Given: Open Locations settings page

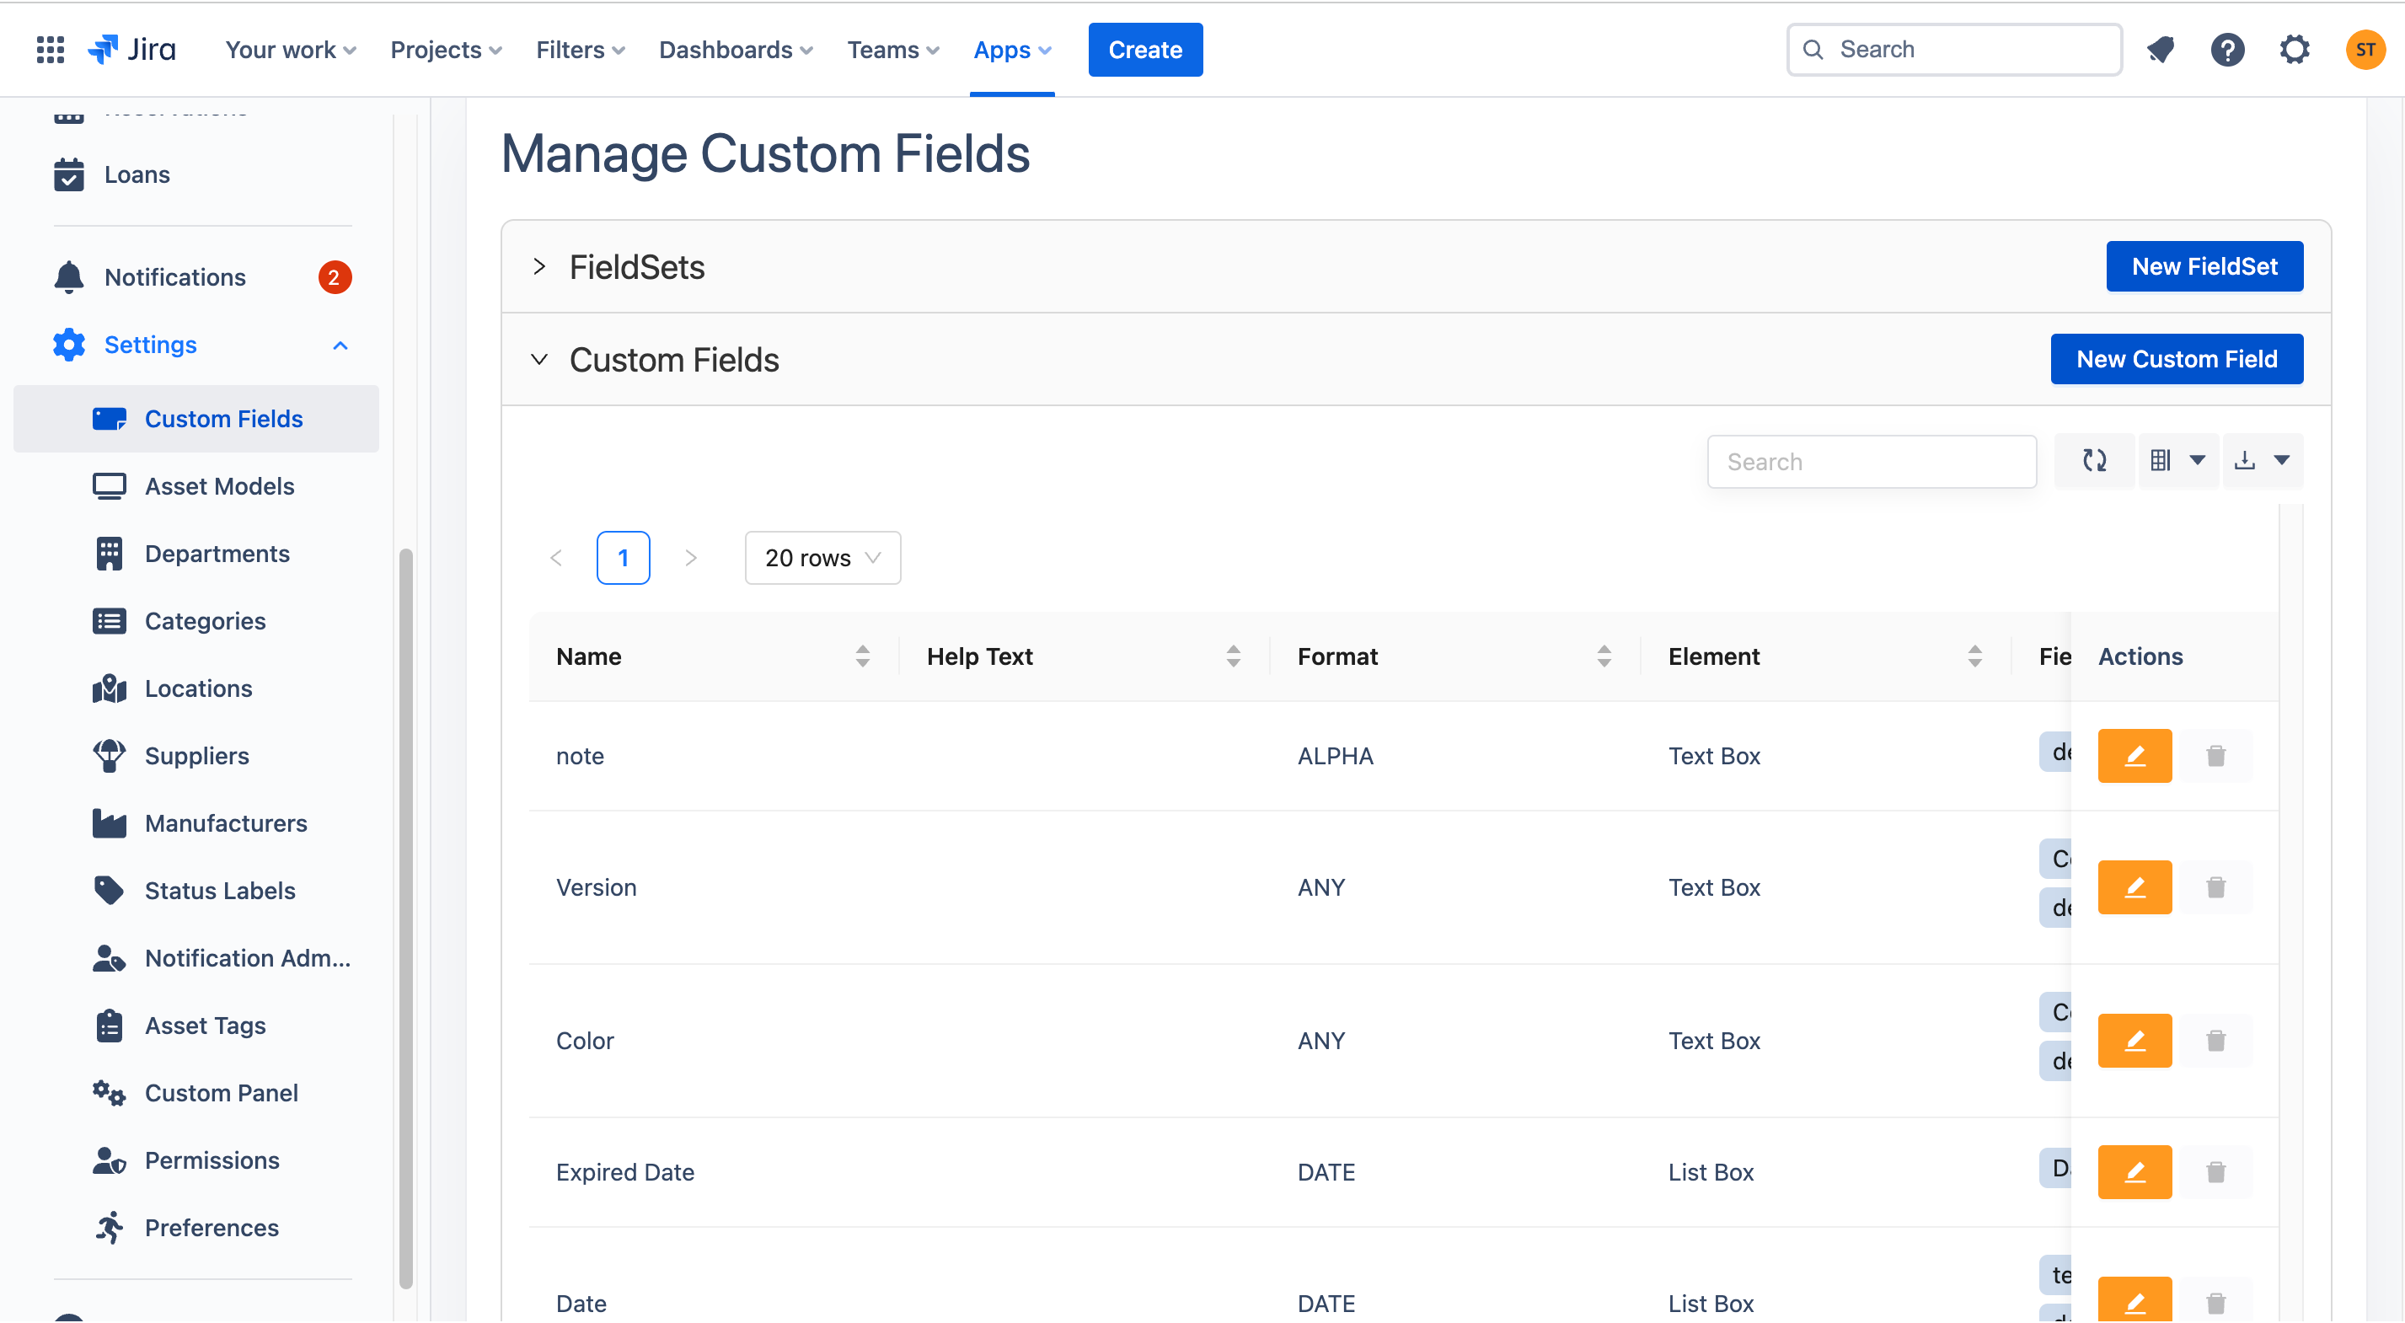Looking at the screenshot, I should [x=196, y=688].
